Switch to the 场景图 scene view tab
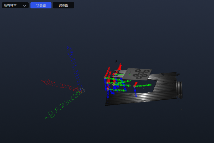The width and height of the screenshot is (214, 143). 41,5
